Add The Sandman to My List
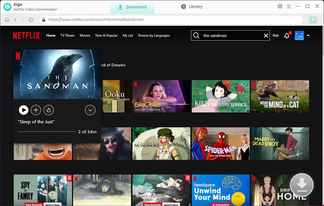The height and width of the screenshot is (206, 324). tap(36, 110)
